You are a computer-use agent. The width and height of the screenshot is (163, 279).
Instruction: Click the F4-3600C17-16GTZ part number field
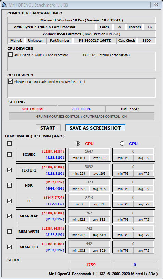[x=95, y=41]
